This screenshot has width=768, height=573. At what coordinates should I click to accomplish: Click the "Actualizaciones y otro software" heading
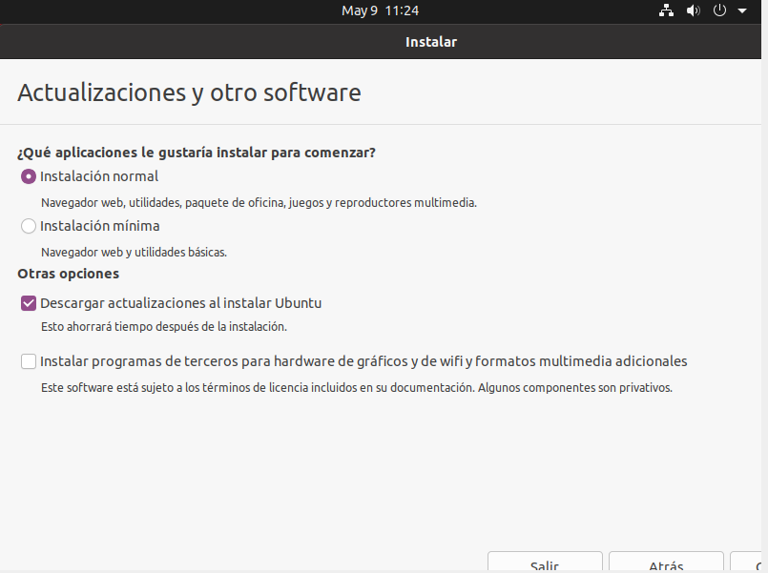[x=189, y=93]
